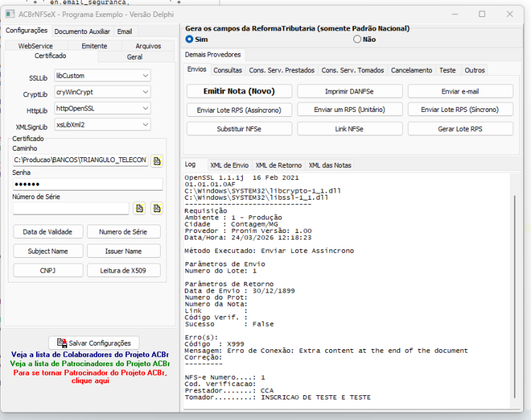Select the Geral tab

tap(135, 57)
